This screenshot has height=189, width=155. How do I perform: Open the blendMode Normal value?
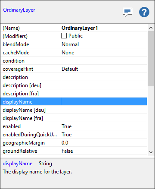point(104,44)
